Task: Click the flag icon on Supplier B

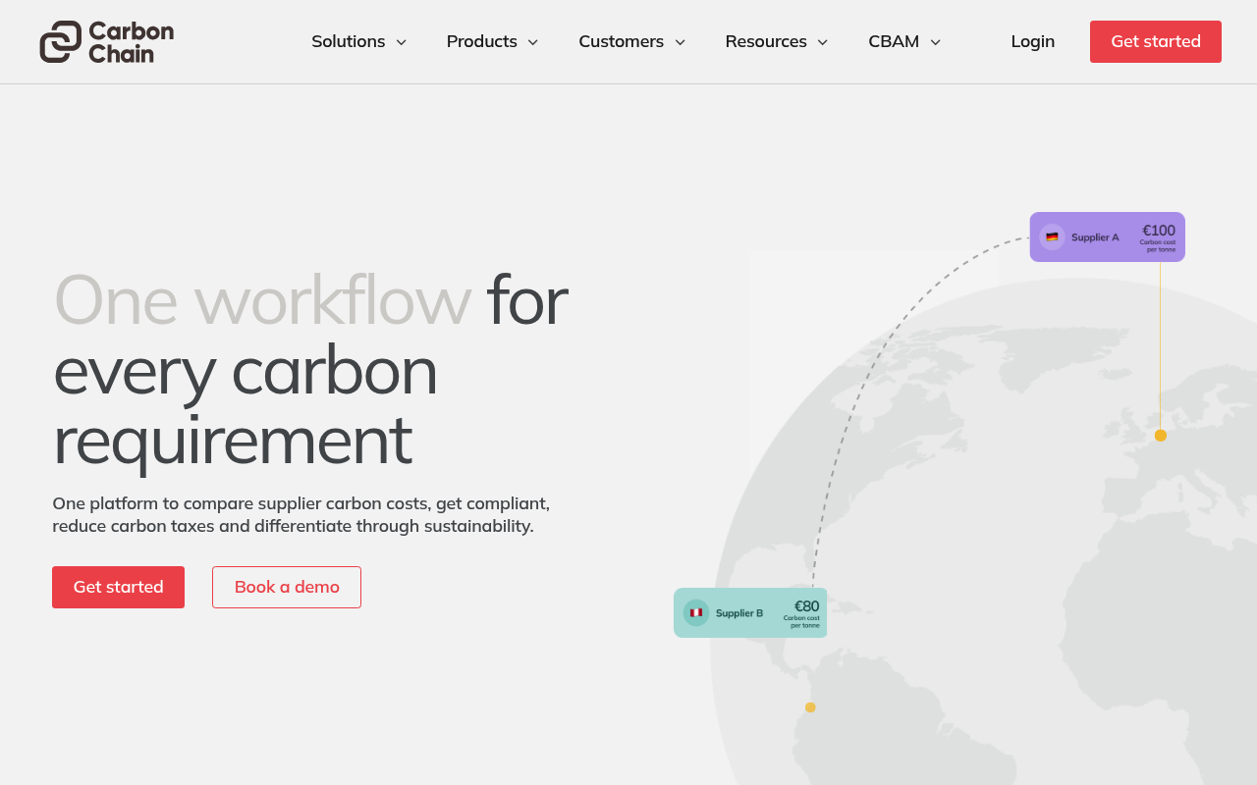Action: pos(696,613)
